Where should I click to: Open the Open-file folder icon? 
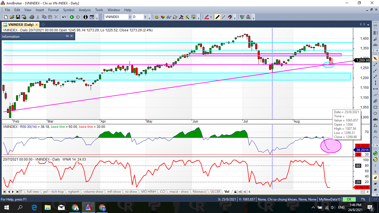point(12,17)
